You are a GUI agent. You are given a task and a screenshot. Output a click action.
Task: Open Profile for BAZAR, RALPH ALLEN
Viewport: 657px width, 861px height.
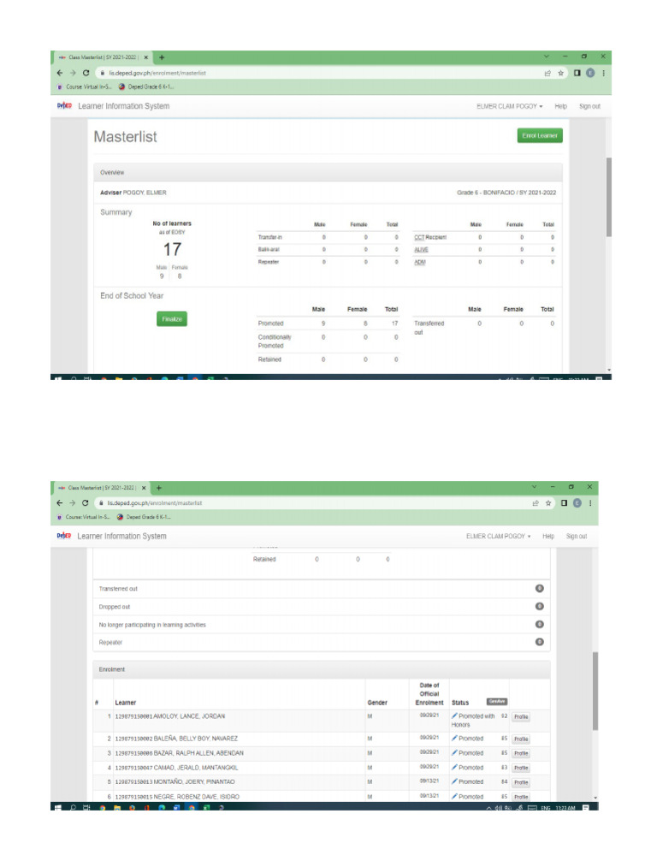coord(521,753)
